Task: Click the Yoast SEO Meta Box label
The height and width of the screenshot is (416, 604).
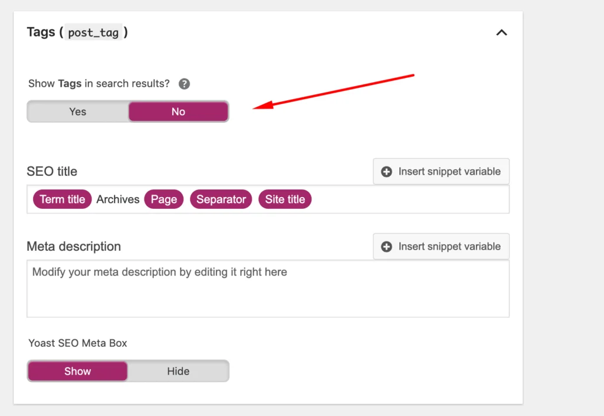Action: point(78,343)
